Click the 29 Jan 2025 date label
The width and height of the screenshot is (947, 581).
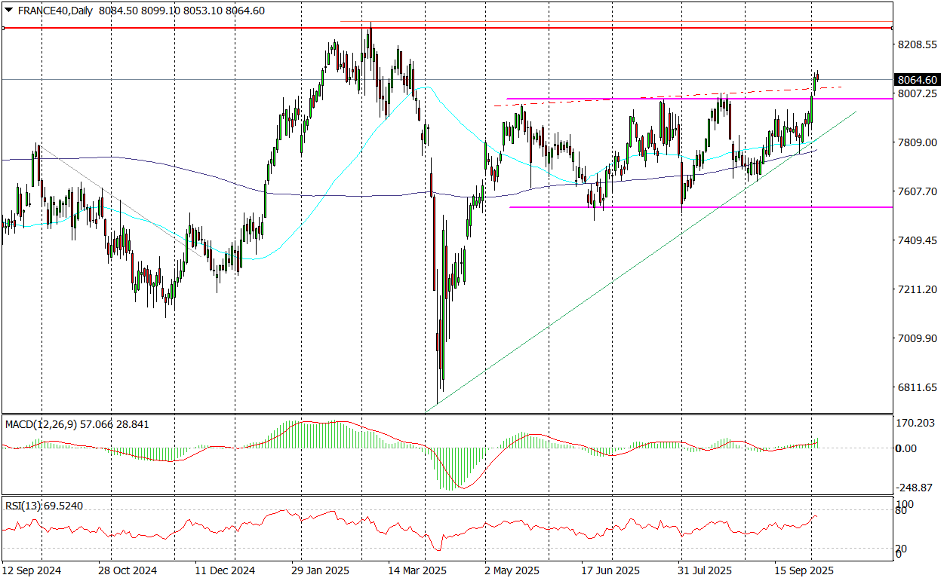[x=320, y=571]
